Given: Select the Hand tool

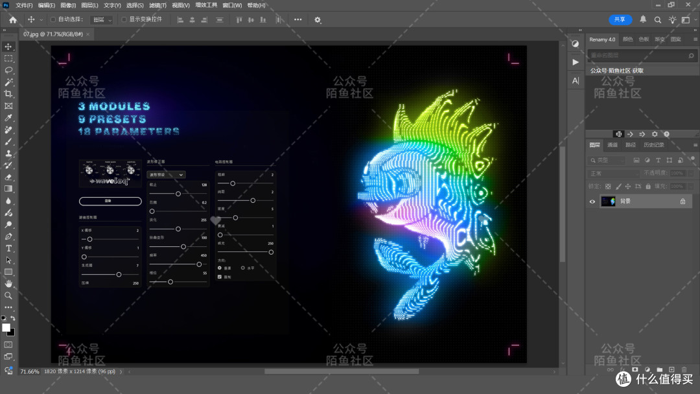Looking at the screenshot, I should point(8,284).
